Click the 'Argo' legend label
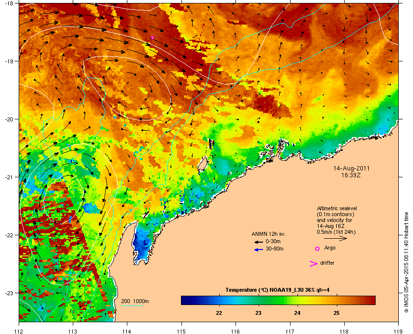Image resolution: width=413 pixels, height=334 pixels. tap(330, 248)
